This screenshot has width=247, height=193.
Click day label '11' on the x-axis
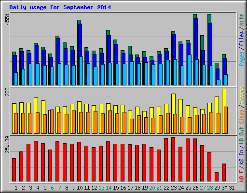[87, 188]
